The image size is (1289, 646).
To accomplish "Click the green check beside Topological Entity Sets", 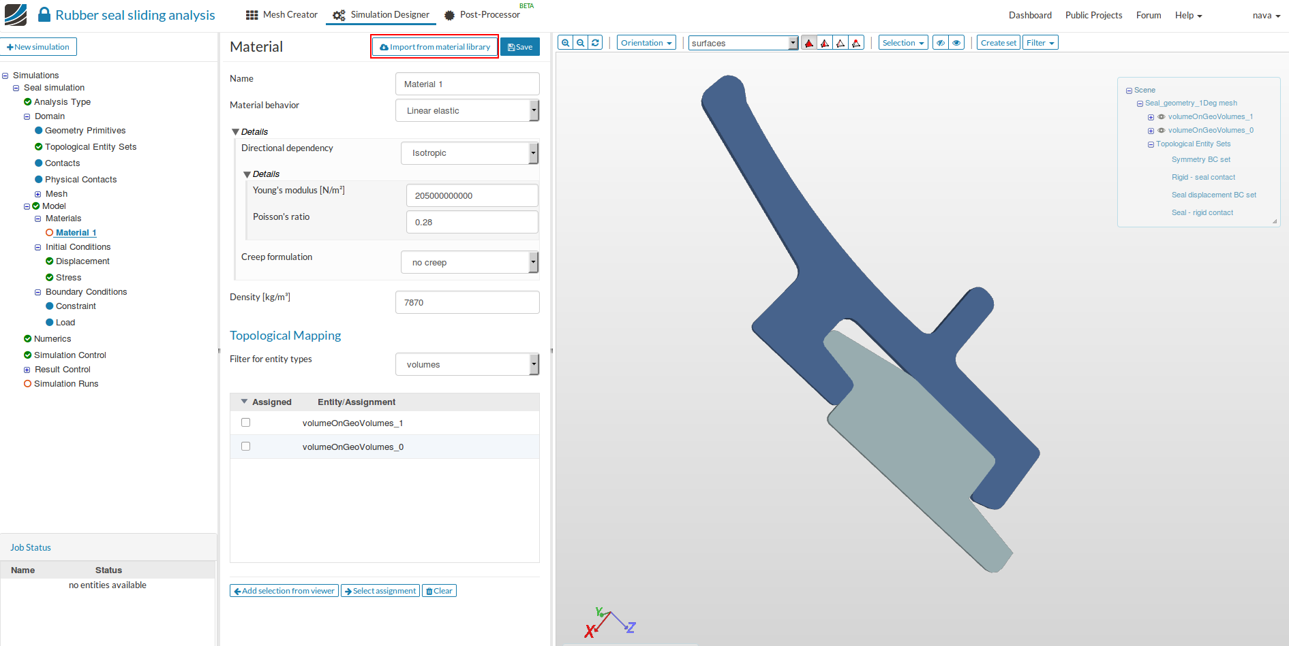I will (38, 147).
